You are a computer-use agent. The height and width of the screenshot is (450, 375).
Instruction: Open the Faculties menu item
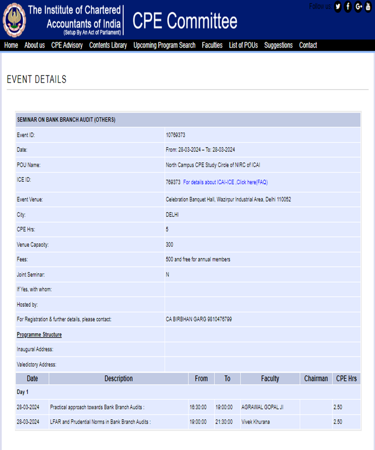click(x=212, y=45)
